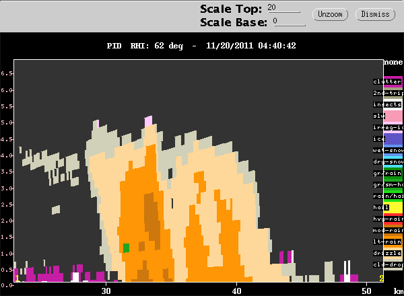
Task: Click the yellow marker 2 at plot corner
Action: [381, 279]
